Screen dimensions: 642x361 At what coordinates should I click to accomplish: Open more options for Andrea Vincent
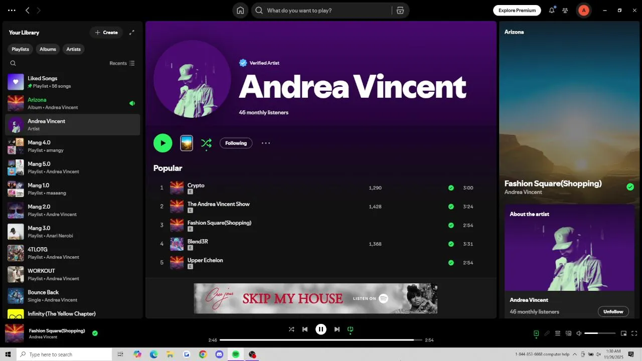coord(266,143)
